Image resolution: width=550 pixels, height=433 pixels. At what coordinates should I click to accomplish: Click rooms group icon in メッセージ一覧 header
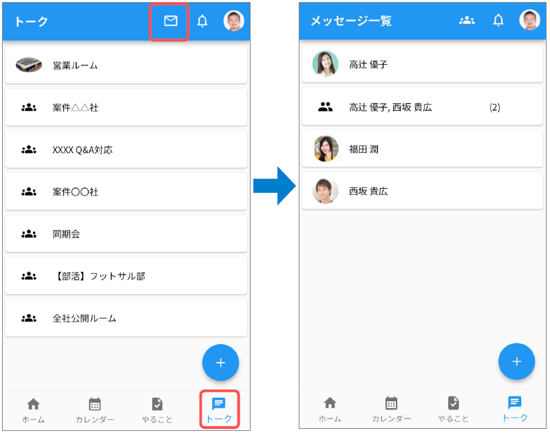pyautogui.click(x=467, y=21)
